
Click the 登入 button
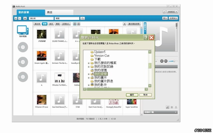coord(165,18)
